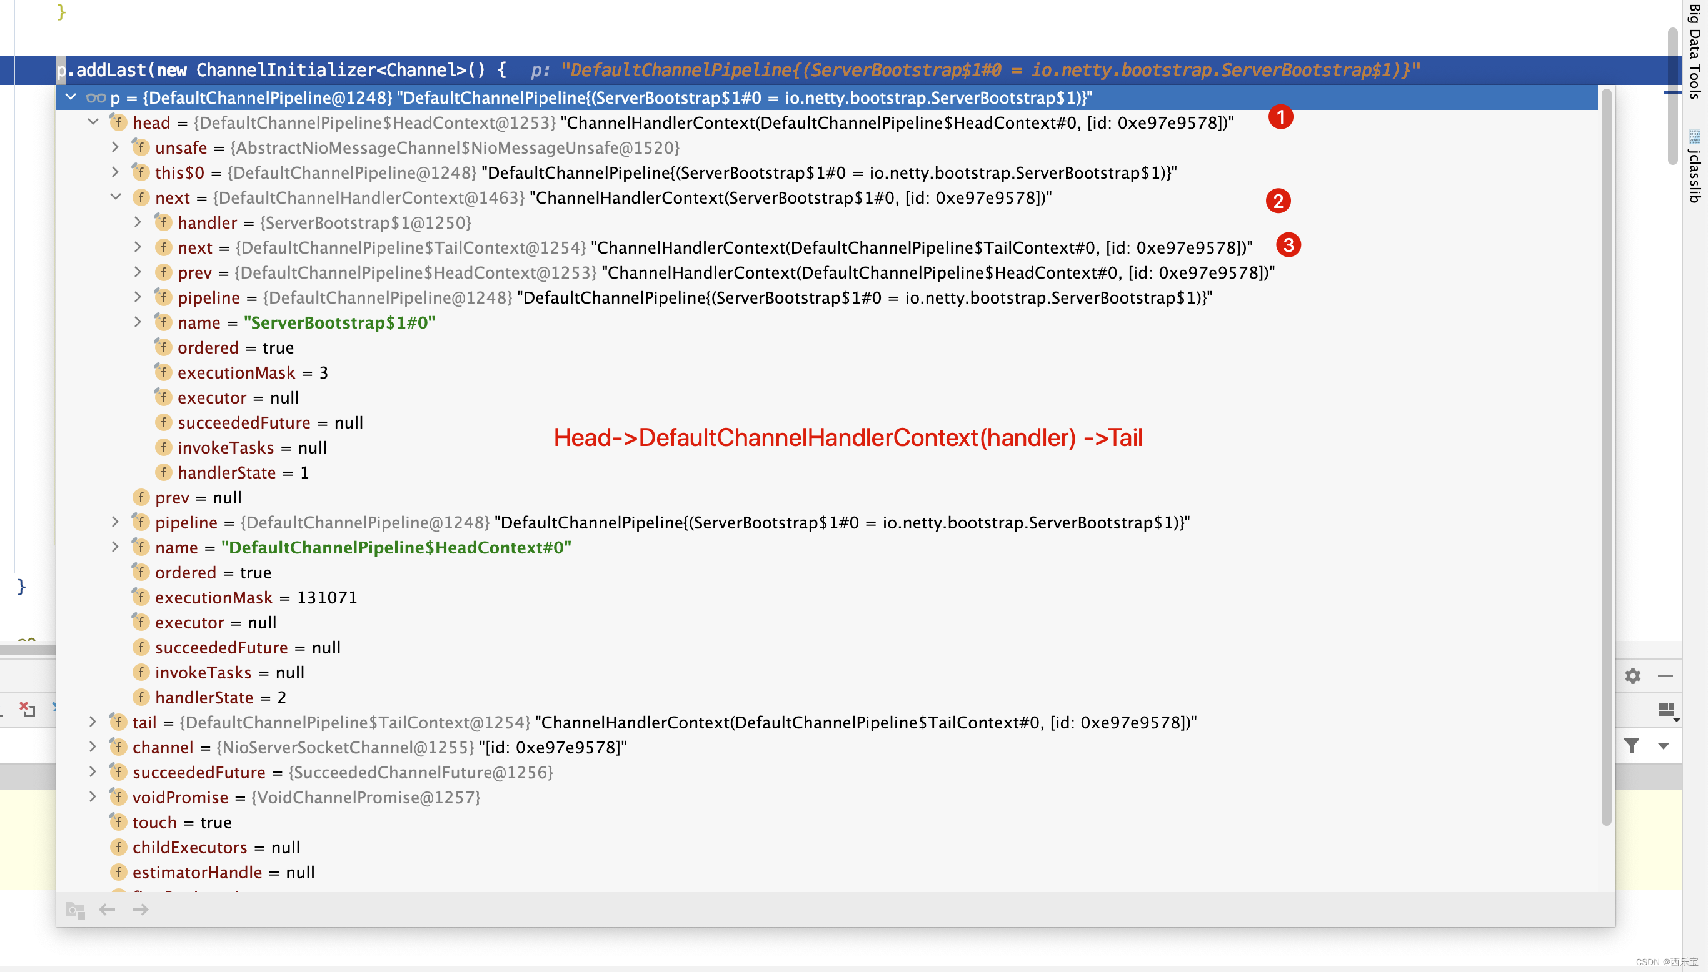The width and height of the screenshot is (1708, 972).
Task: Click the minimize dash icon beside gear
Action: [x=1665, y=676]
